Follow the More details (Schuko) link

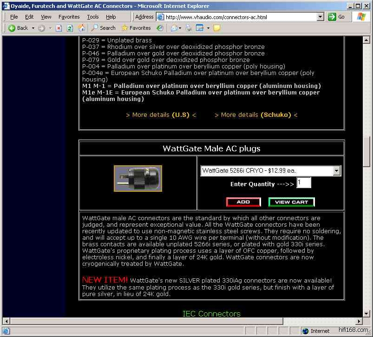(x=256, y=115)
